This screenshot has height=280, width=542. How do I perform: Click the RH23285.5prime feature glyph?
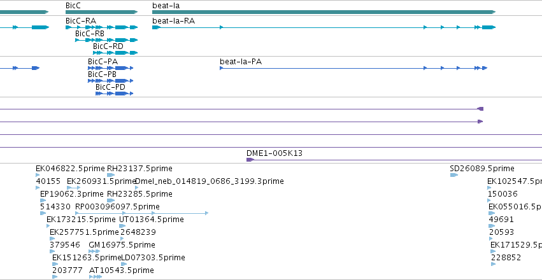(x=111, y=200)
